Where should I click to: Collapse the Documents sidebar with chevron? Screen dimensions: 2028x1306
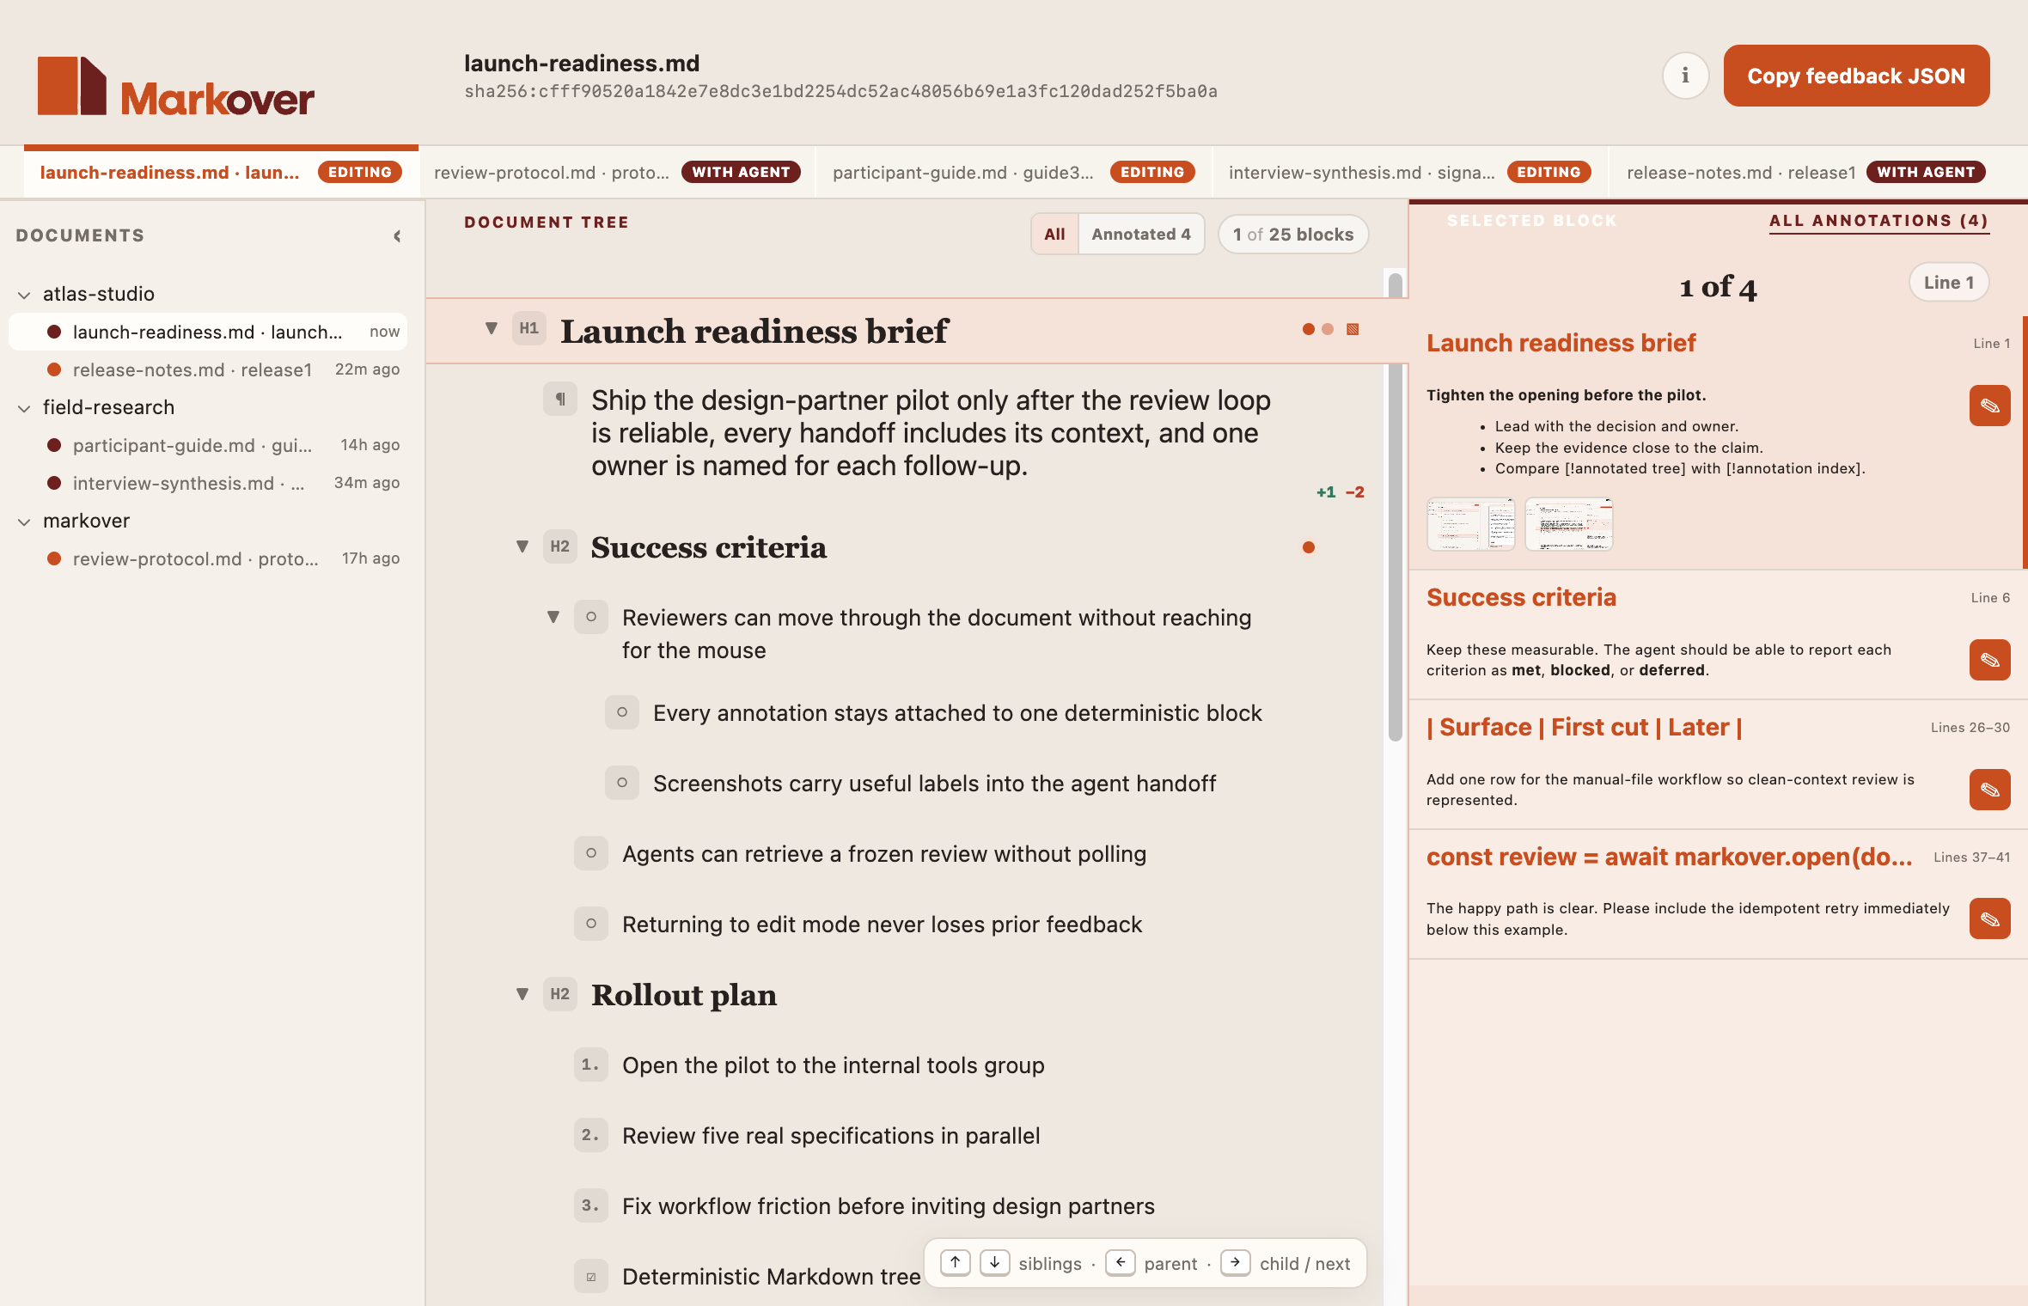pyautogui.click(x=397, y=236)
